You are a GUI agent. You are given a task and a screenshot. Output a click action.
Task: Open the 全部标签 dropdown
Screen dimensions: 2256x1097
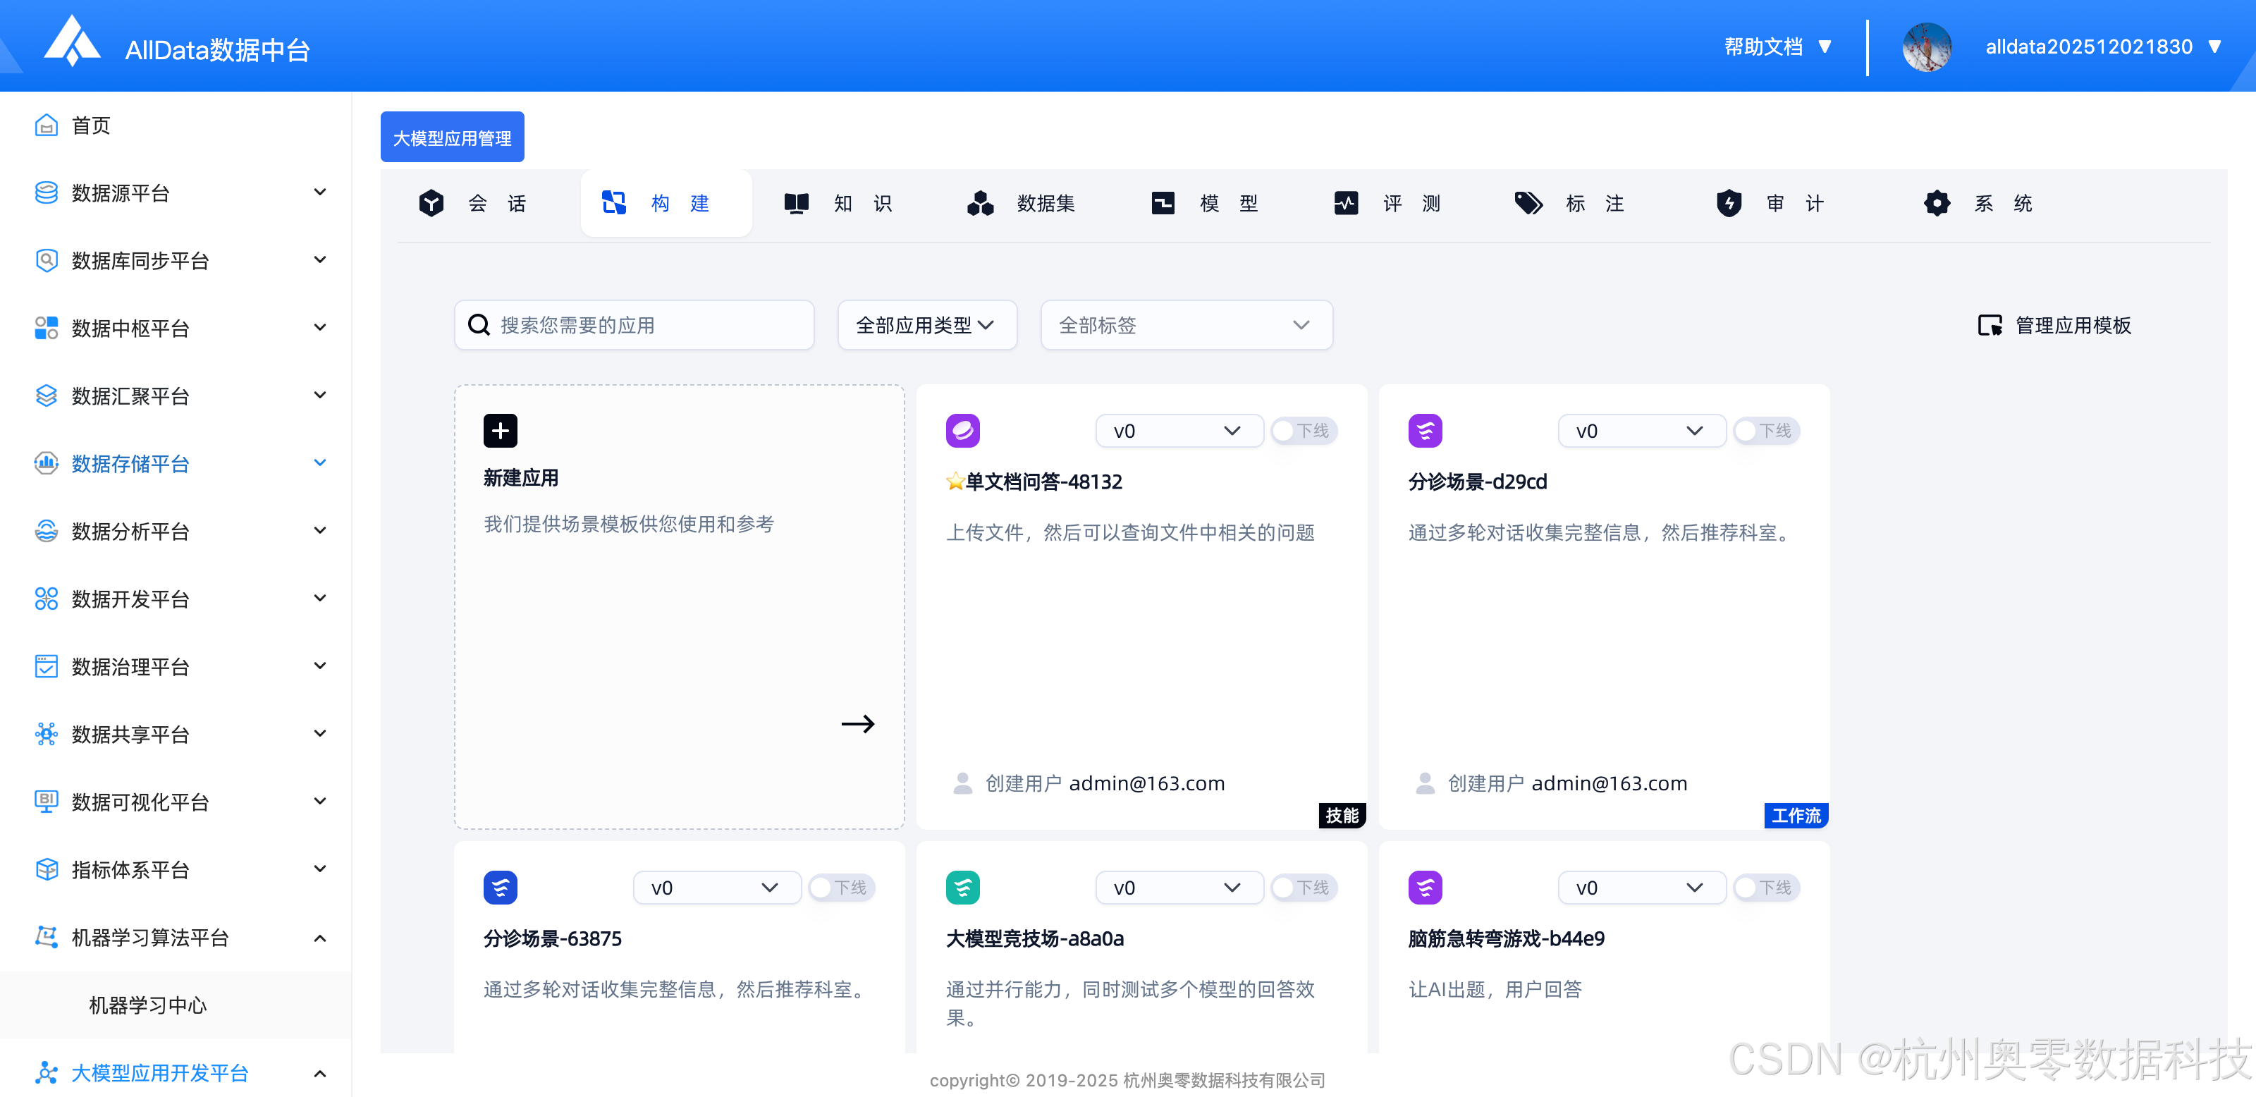click(1186, 326)
